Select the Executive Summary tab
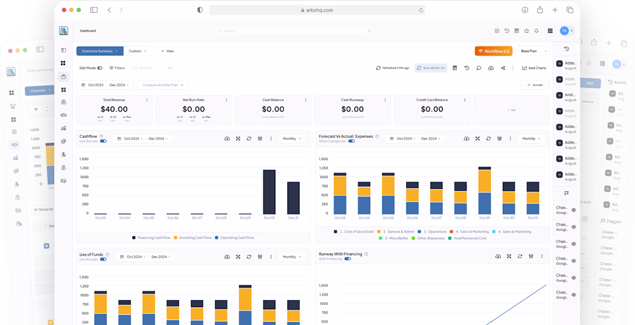This screenshot has height=325, width=635. coord(100,51)
